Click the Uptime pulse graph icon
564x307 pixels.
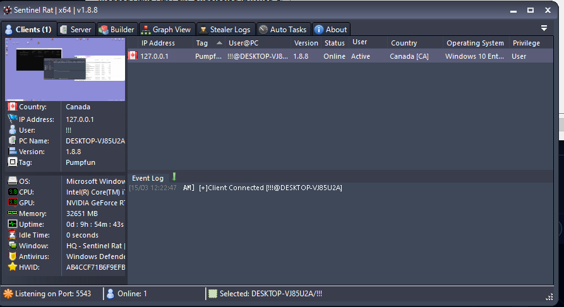[13, 224]
